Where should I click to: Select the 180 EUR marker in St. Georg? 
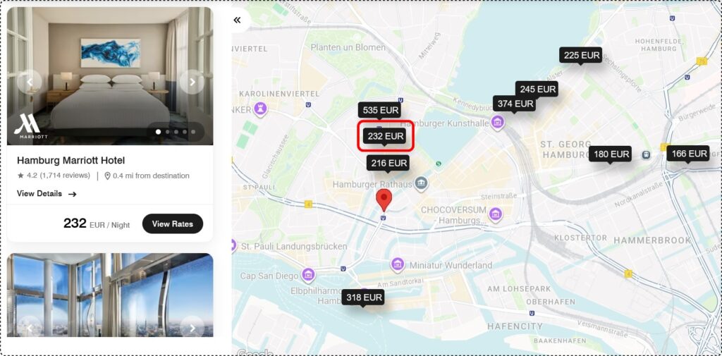(610, 154)
